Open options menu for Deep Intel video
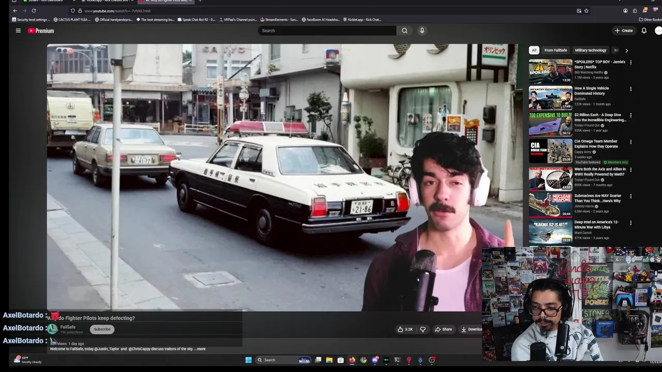Image resolution: width=662 pixels, height=372 pixels. tap(630, 223)
